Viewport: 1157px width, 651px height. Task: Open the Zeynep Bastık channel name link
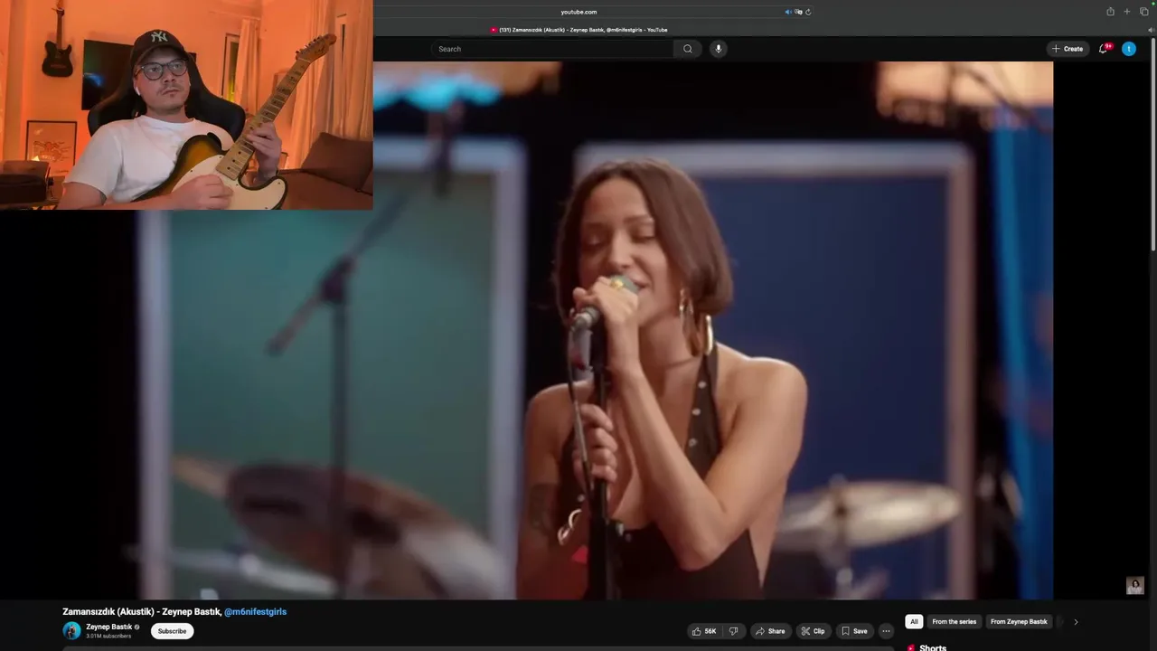coord(109,627)
